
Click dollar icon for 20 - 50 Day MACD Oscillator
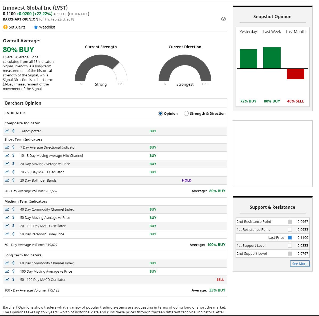coord(13,172)
